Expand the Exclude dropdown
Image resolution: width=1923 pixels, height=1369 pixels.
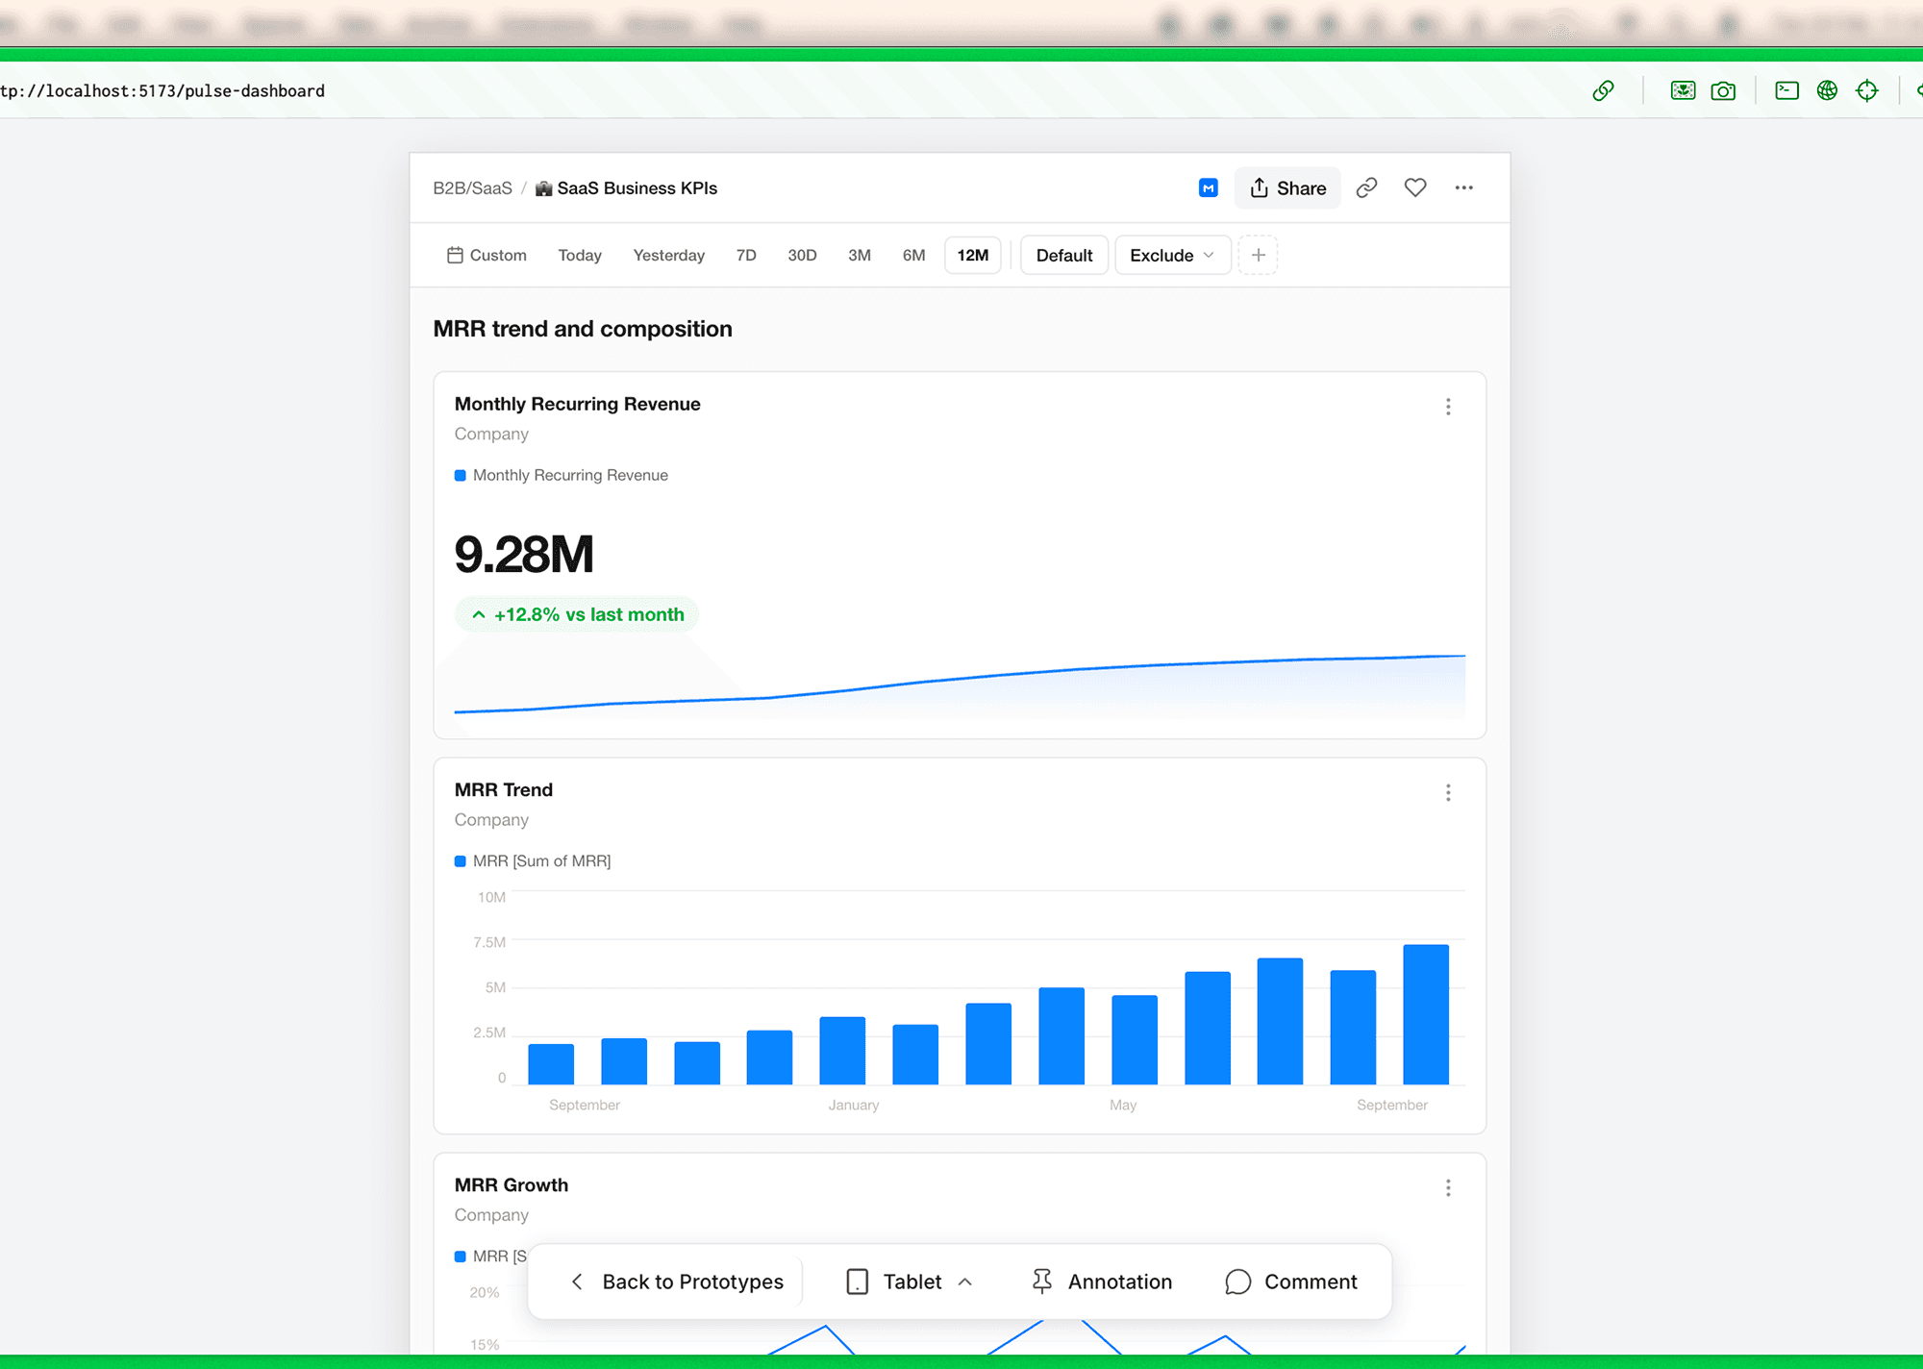coord(1172,256)
